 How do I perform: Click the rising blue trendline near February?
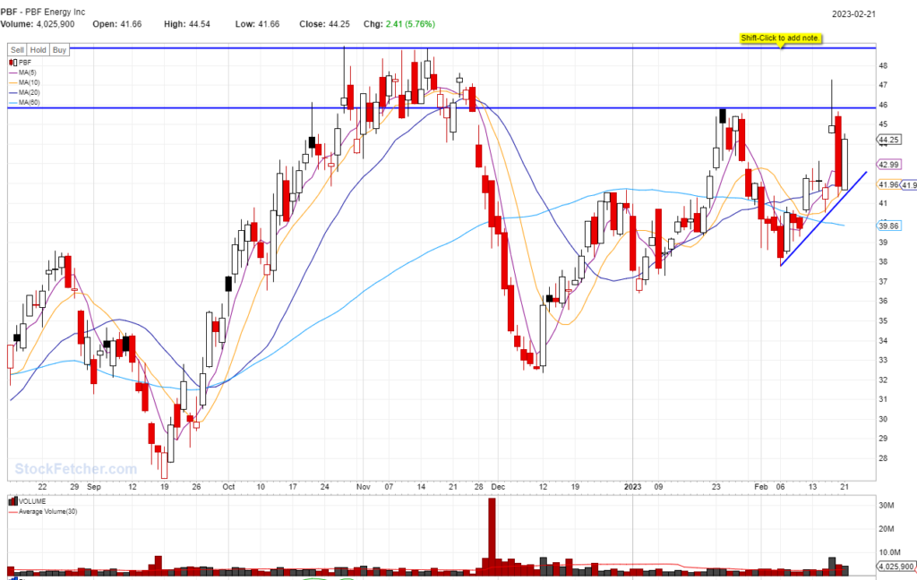tap(824, 219)
